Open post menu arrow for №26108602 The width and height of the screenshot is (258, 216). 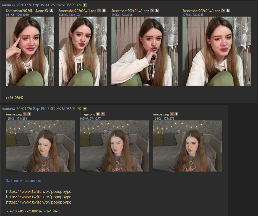click(x=85, y=109)
